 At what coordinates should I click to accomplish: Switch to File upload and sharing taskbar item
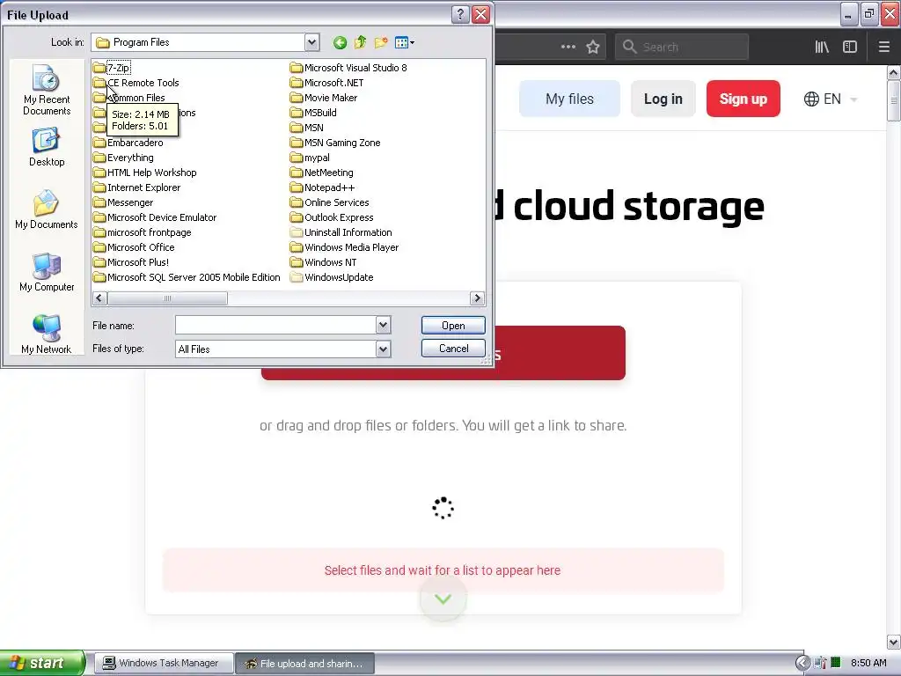click(305, 664)
